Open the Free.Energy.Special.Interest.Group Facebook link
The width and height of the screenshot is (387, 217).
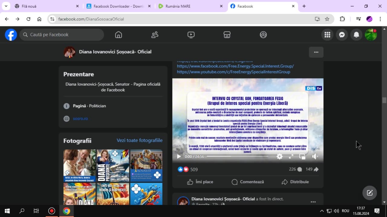coord(235,66)
